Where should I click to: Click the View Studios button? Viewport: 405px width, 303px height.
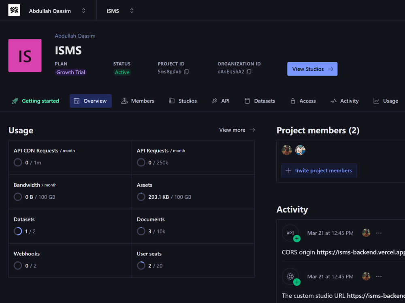(312, 69)
